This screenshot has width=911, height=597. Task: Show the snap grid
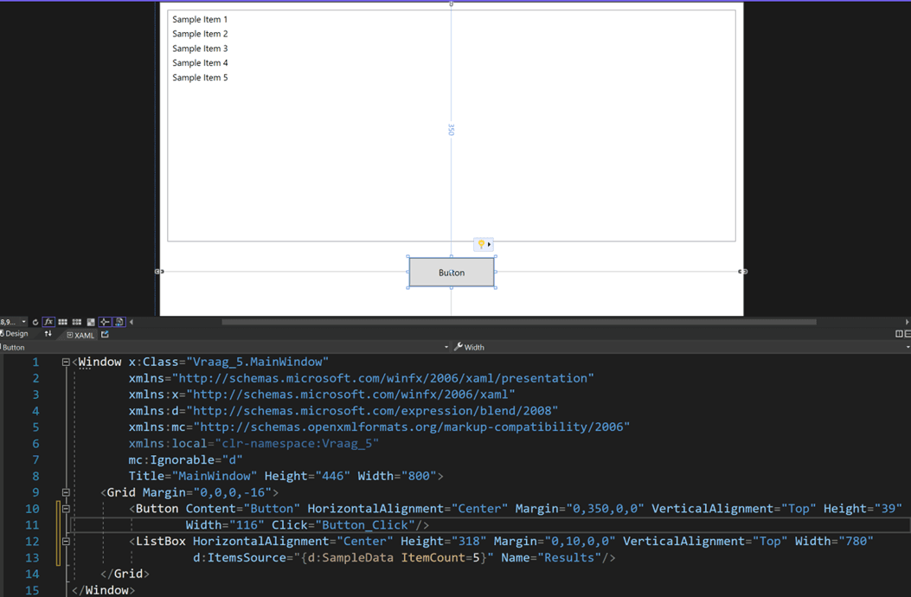coord(63,322)
